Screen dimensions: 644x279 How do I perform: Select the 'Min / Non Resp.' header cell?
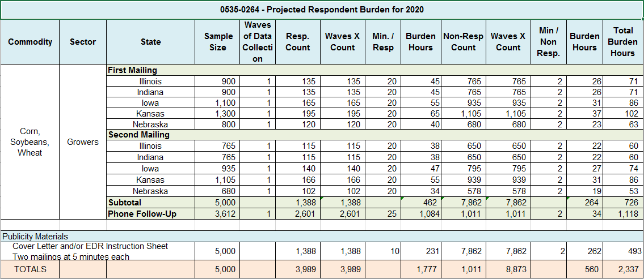pyautogui.click(x=548, y=42)
